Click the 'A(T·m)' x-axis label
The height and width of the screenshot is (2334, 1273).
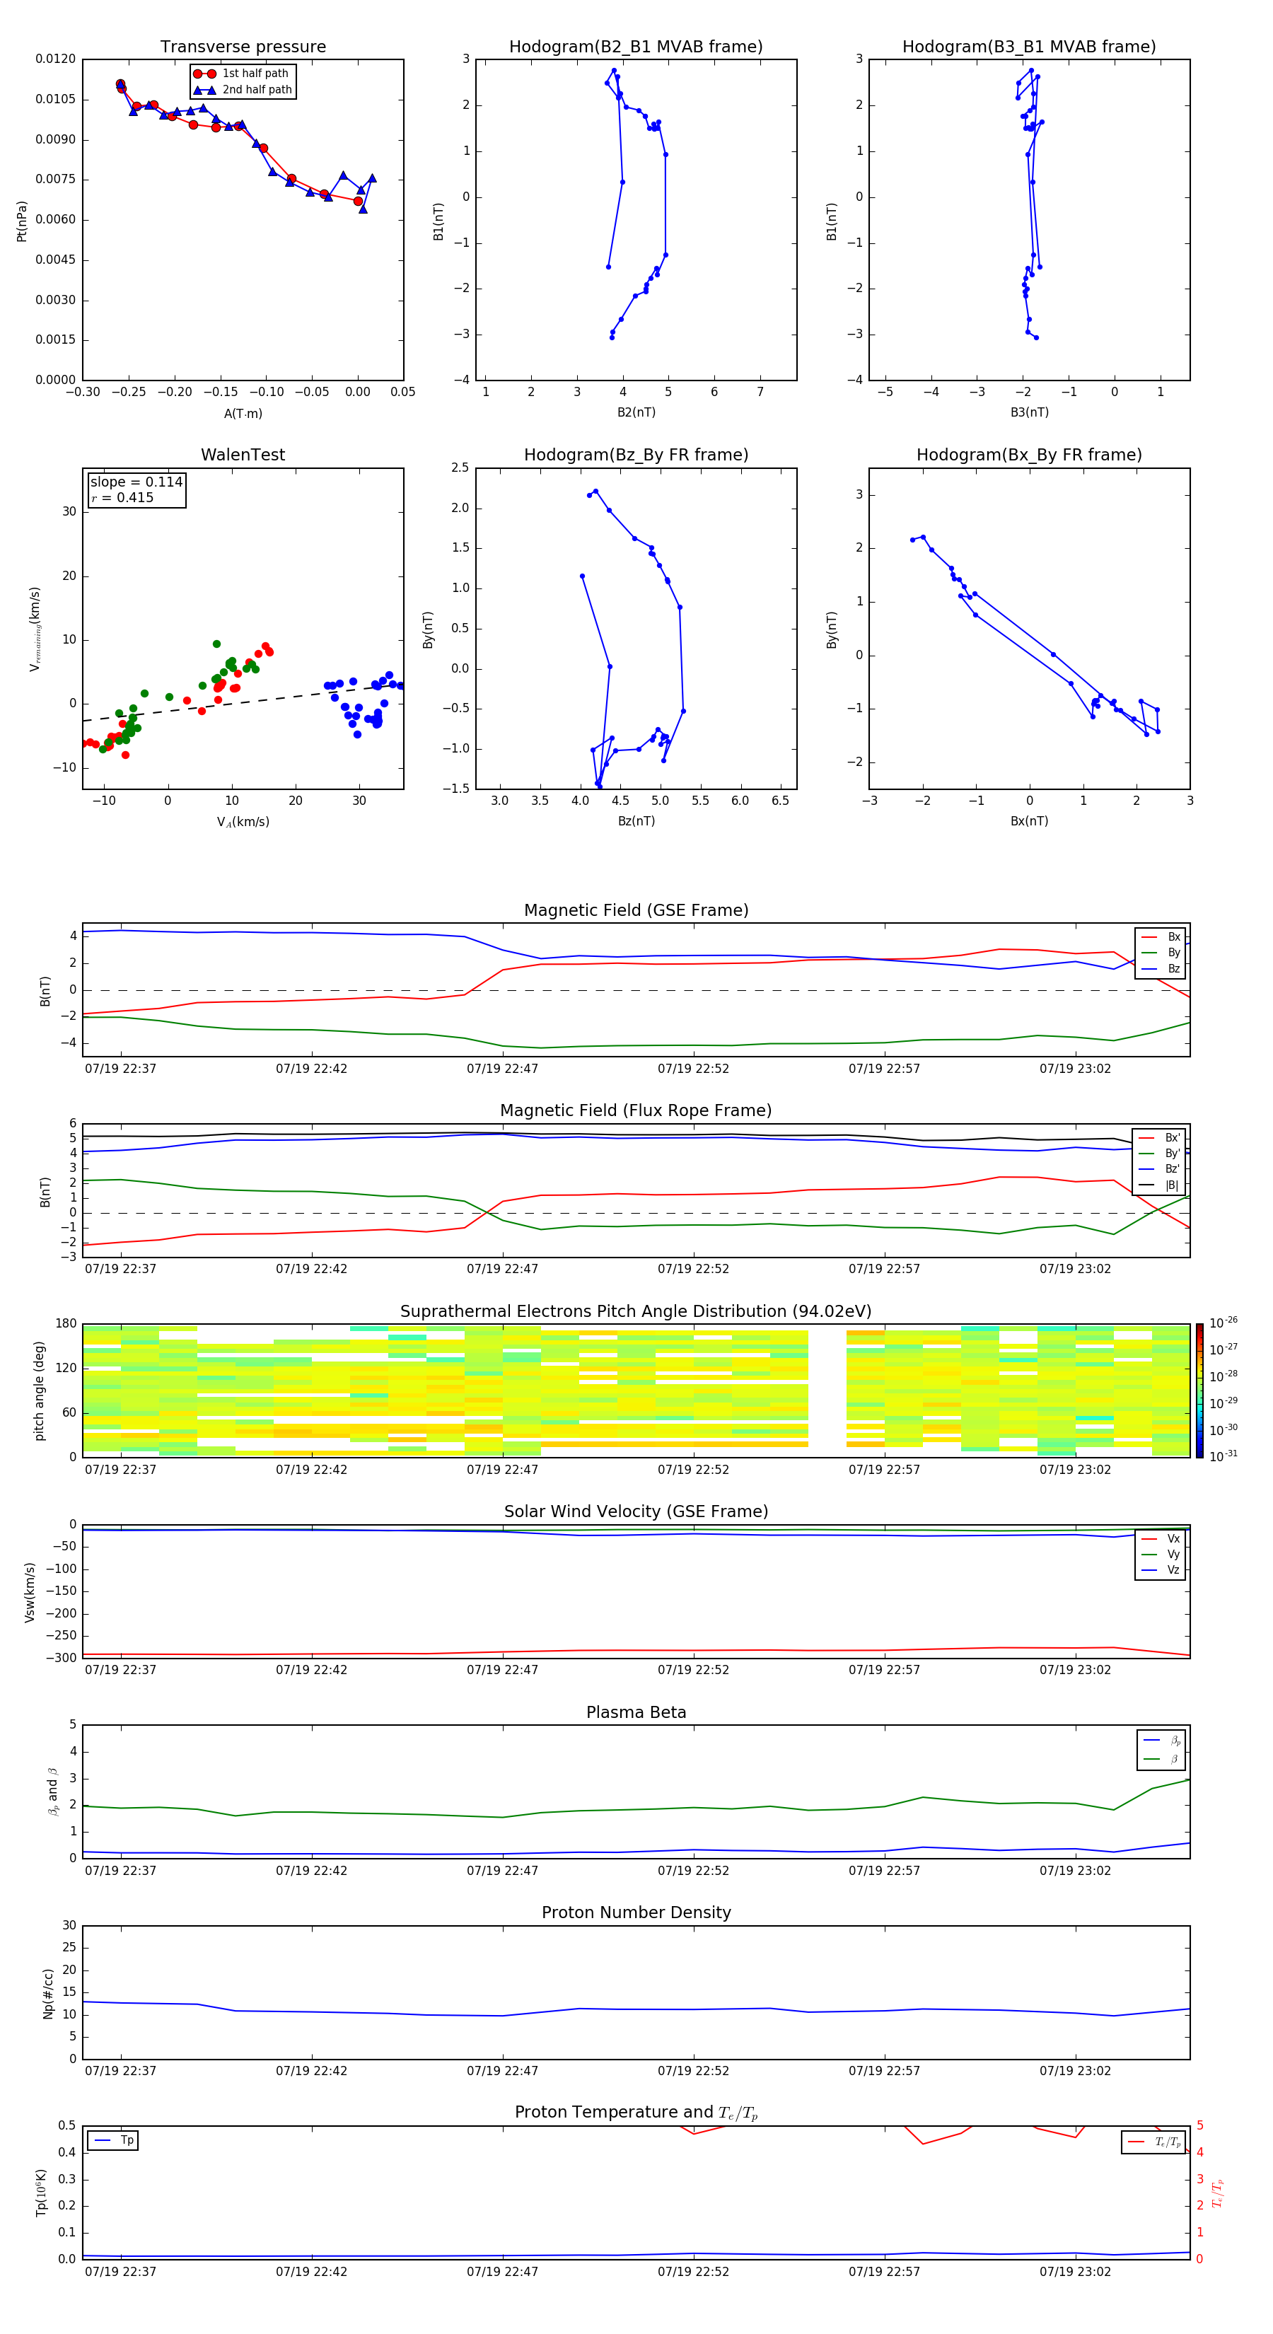tap(243, 413)
